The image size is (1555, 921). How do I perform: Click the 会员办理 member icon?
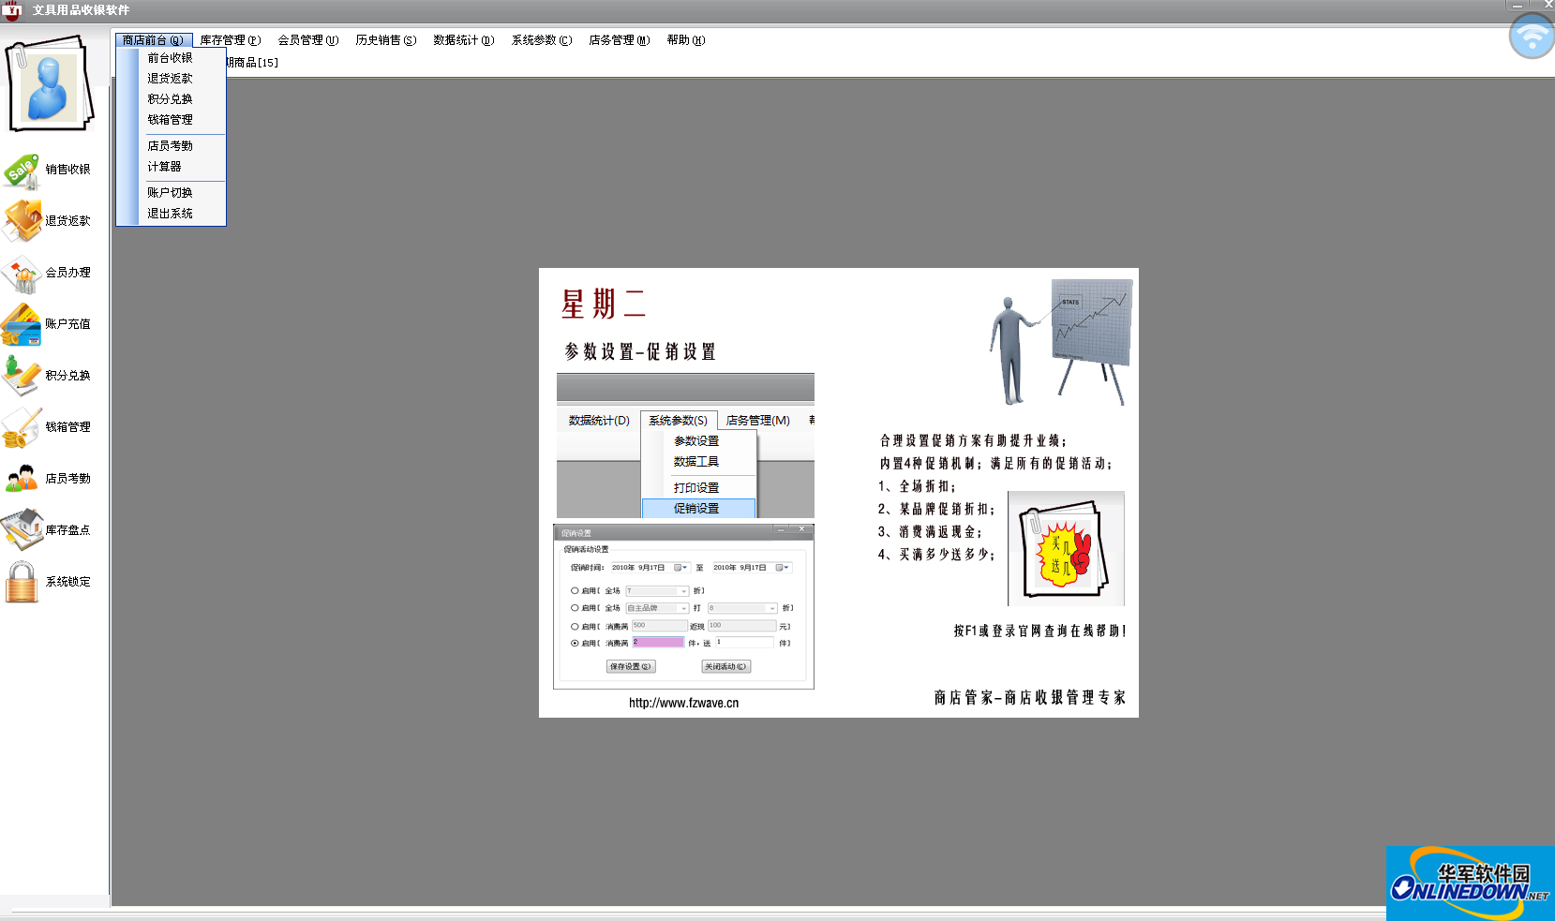22,274
